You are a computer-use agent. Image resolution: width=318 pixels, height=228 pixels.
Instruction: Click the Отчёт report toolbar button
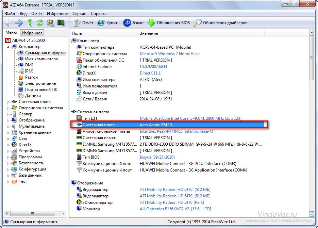[x=85, y=23]
